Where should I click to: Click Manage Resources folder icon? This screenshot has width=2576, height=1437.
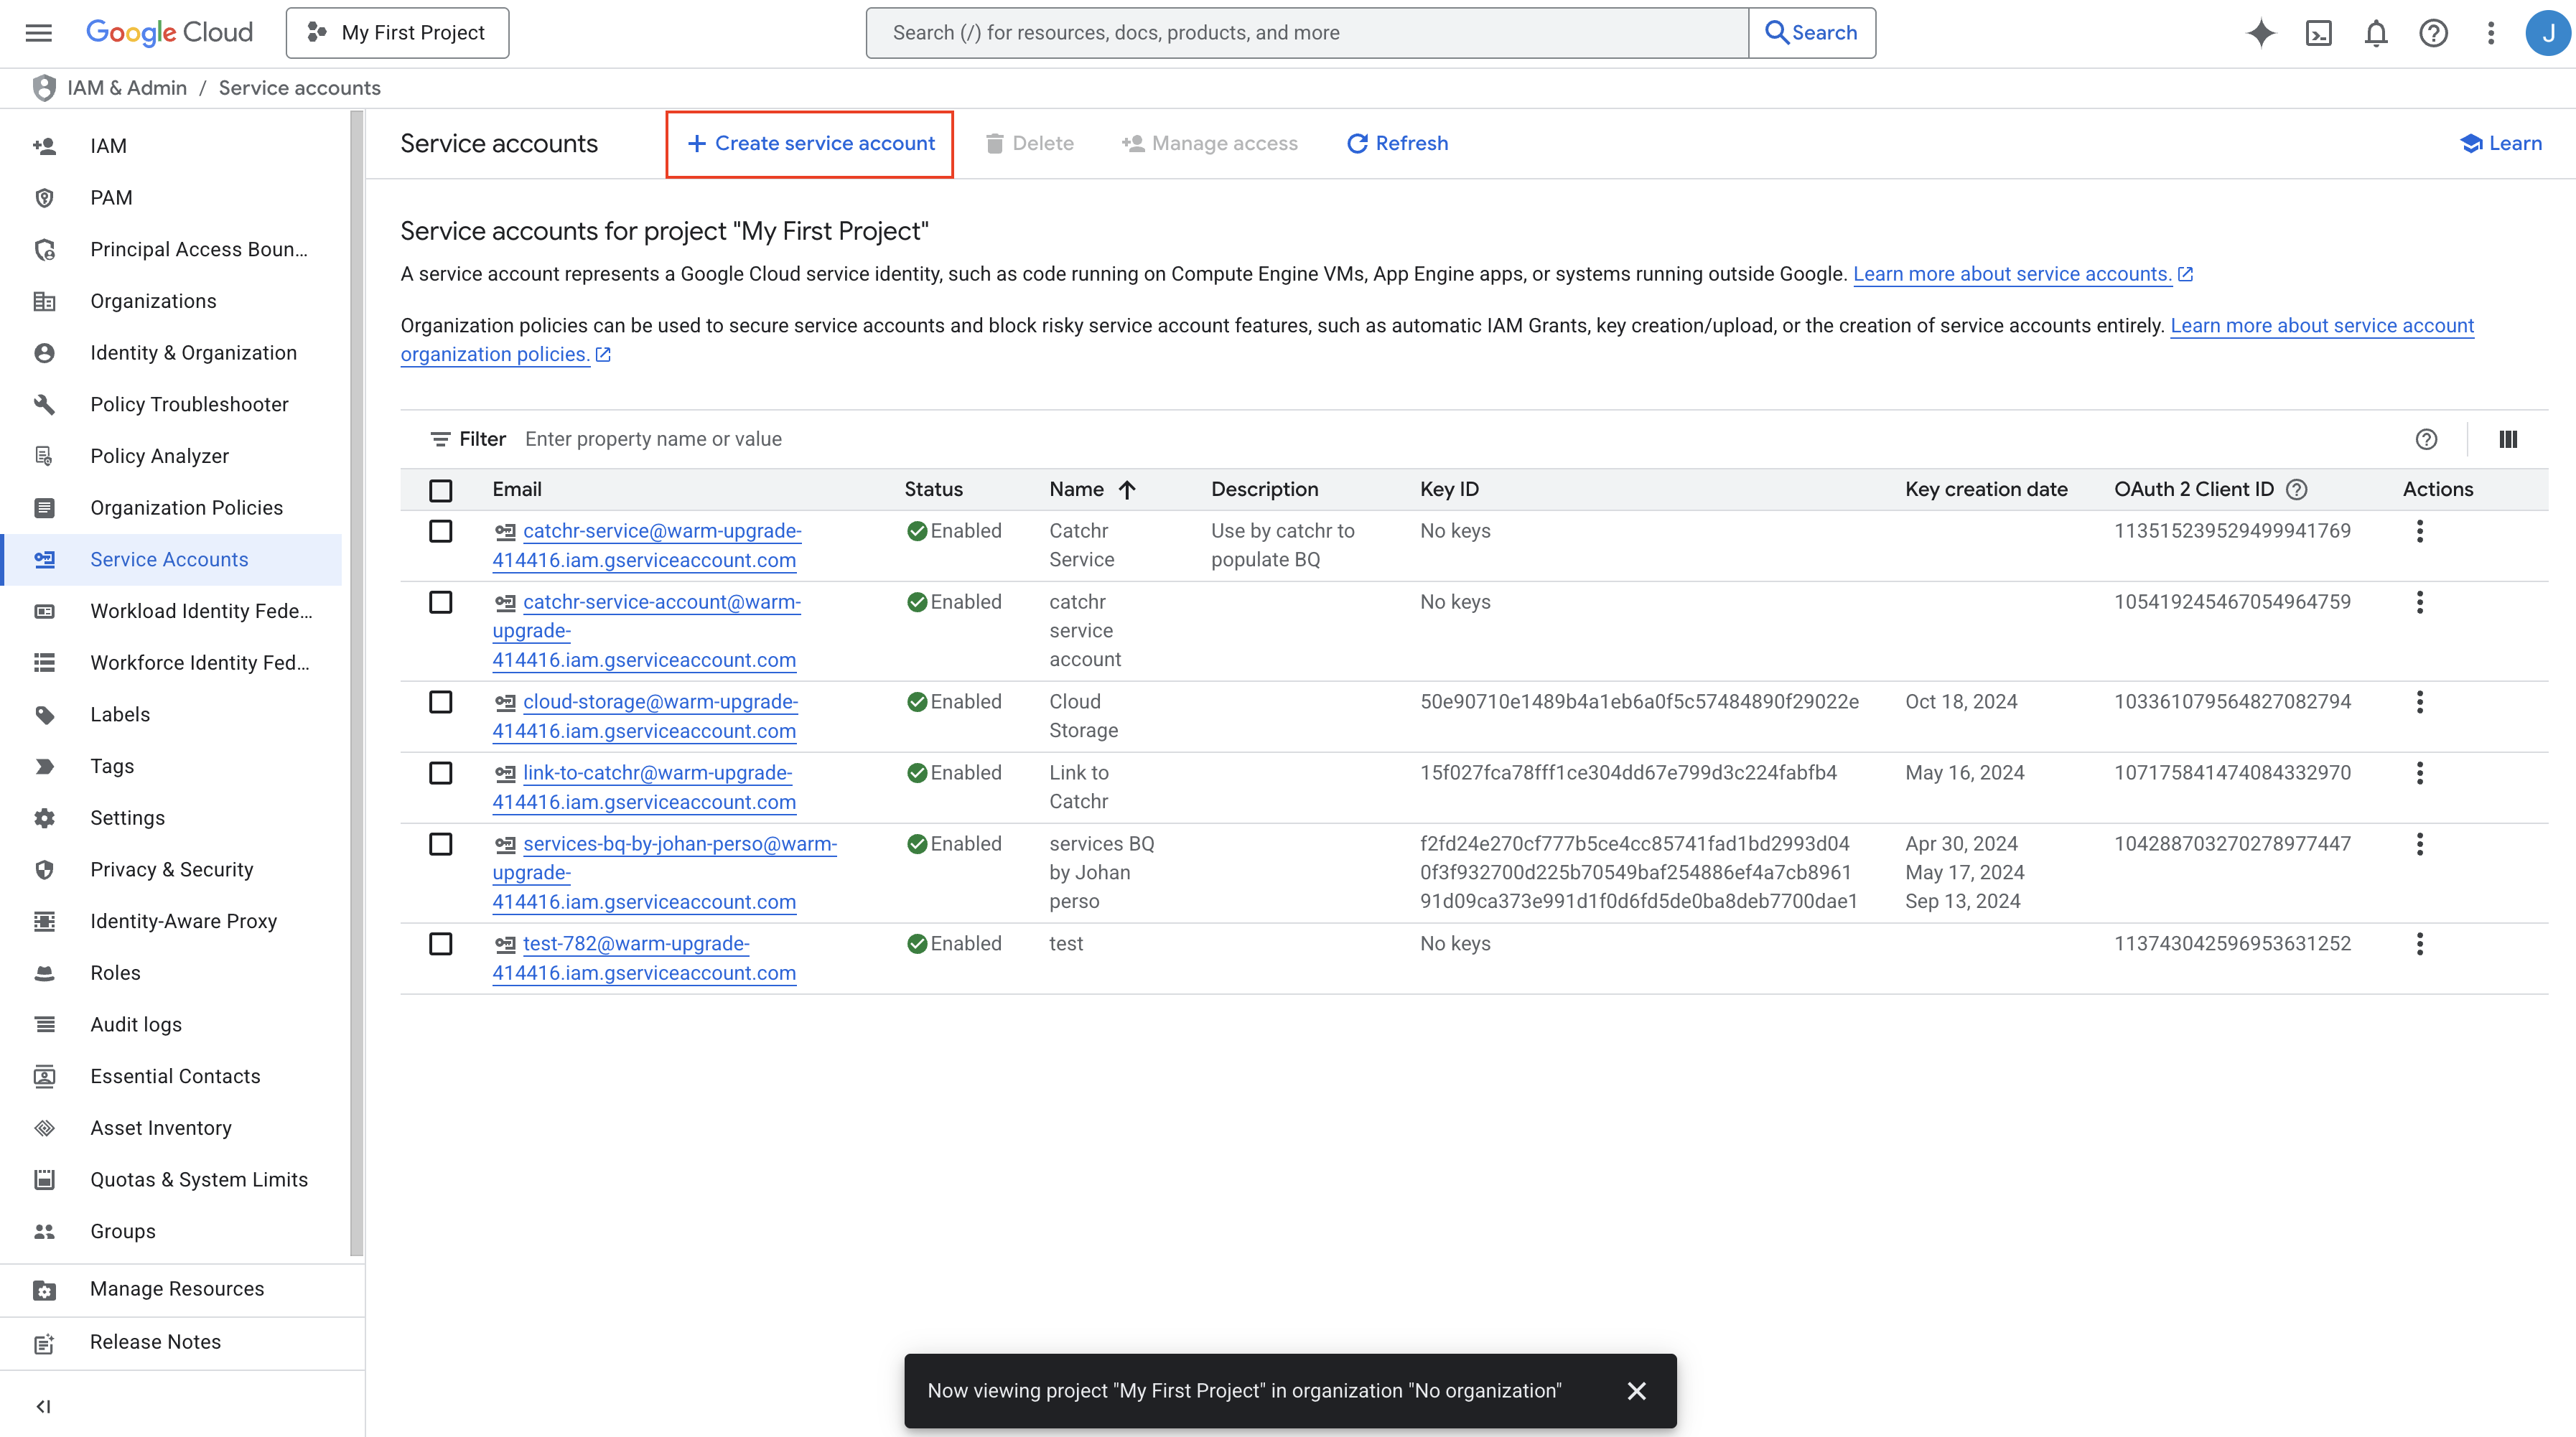tap(44, 1290)
